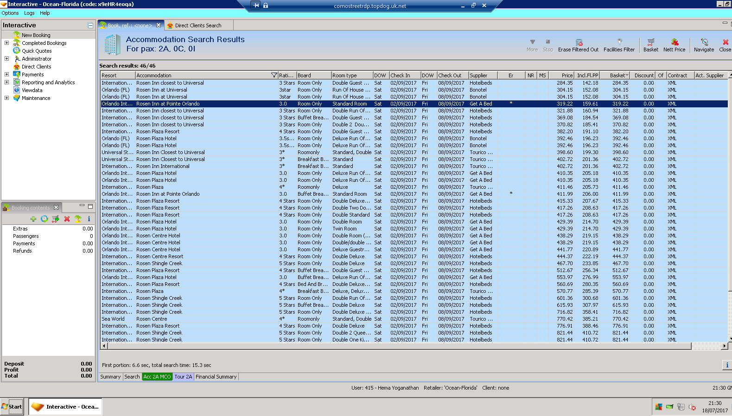The image size is (732, 416).
Task: Click the Stop toolbar icon
Action: (x=548, y=42)
